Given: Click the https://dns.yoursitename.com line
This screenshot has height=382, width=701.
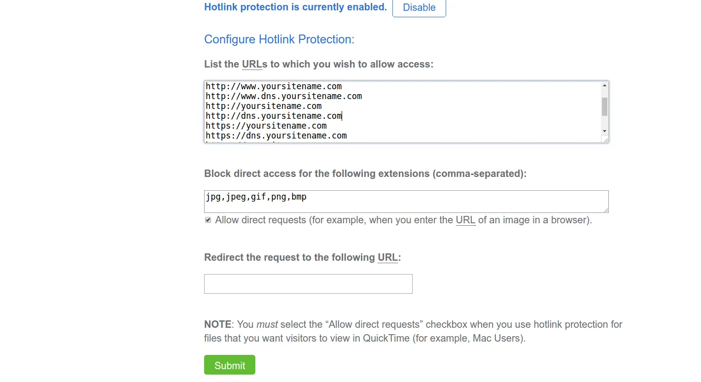Looking at the screenshot, I should pyautogui.click(x=276, y=136).
